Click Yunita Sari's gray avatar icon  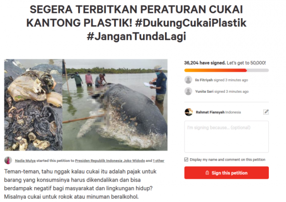click(x=188, y=91)
